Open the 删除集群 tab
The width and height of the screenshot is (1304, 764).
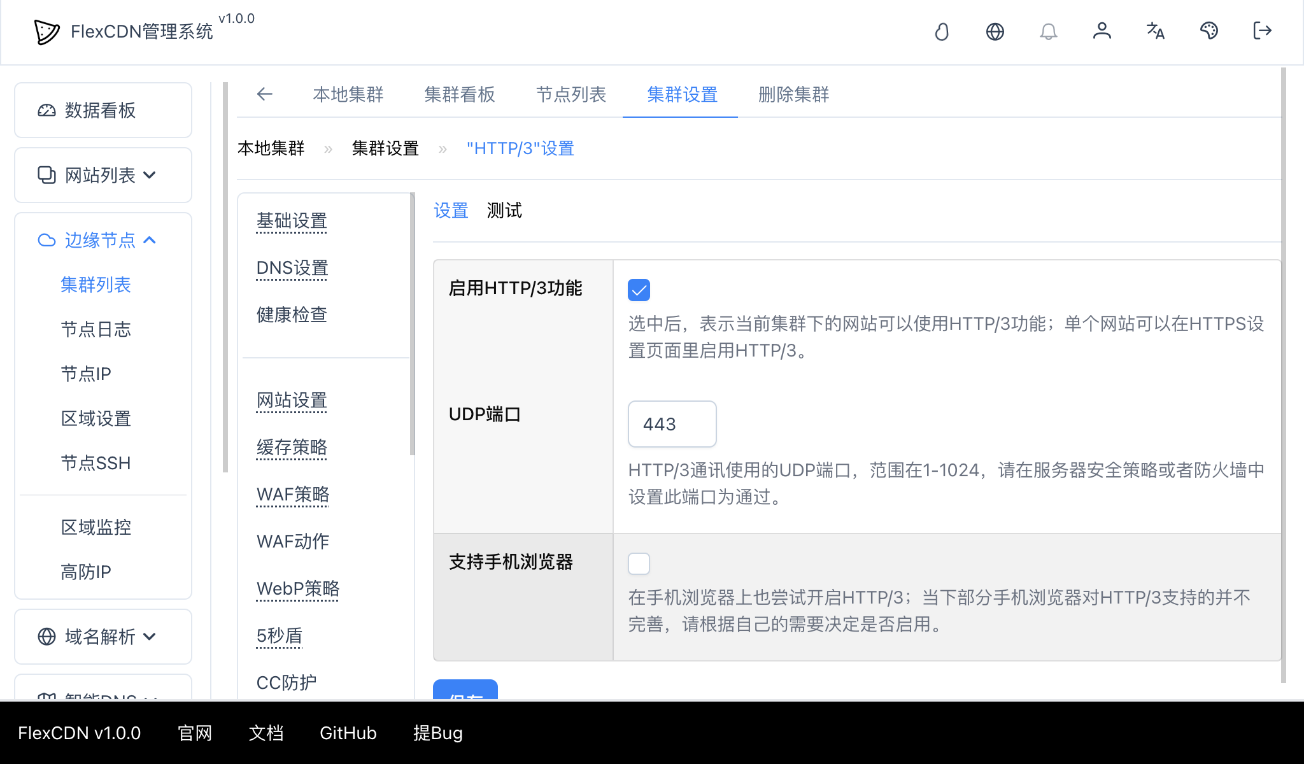793,95
